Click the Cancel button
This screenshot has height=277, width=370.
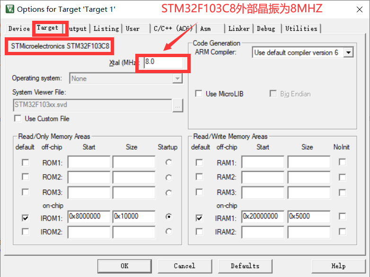pyautogui.click(x=185, y=266)
